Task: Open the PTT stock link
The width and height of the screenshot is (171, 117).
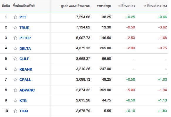Action: coord(23,17)
